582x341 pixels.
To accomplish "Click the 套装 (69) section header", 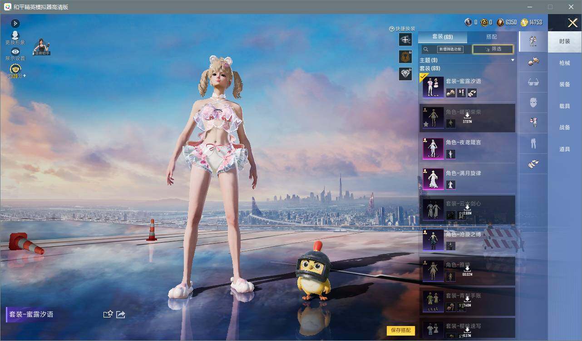I will (x=430, y=68).
